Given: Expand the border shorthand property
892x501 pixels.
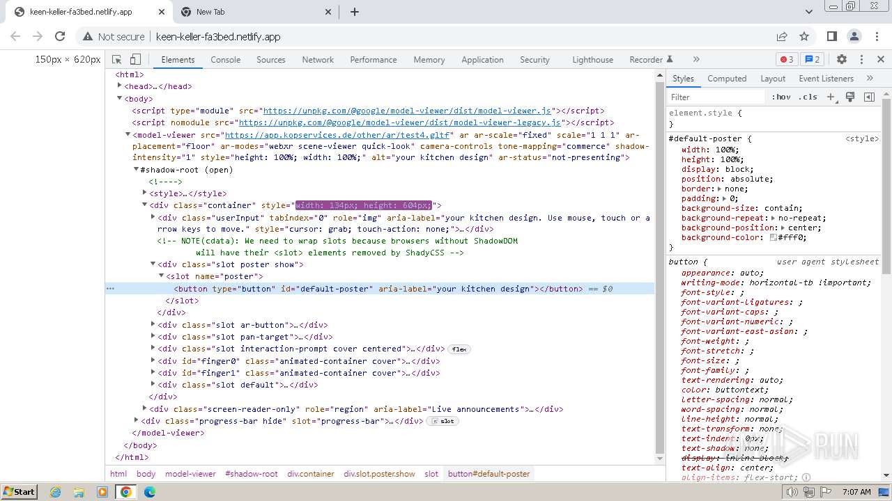Looking at the screenshot, I should (x=721, y=189).
